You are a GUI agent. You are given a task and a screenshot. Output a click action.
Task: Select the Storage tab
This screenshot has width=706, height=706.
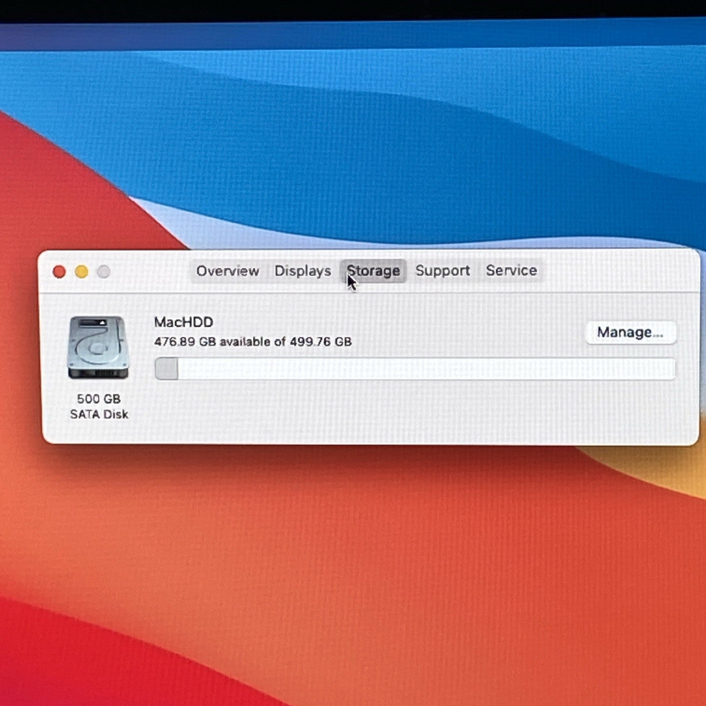point(373,271)
